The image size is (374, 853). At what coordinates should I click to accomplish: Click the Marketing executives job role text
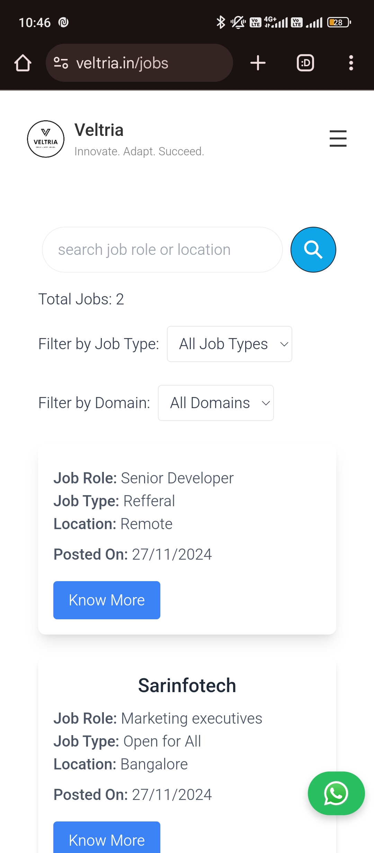click(192, 718)
